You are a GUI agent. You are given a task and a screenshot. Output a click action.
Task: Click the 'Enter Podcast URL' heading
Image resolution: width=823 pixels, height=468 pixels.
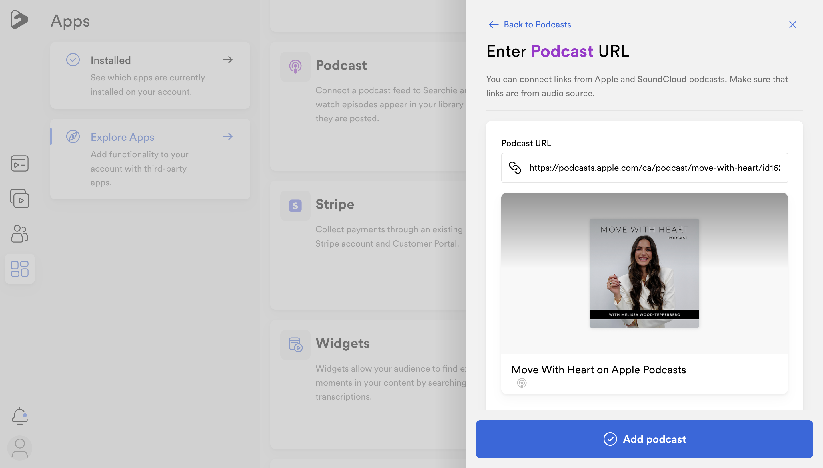558,51
